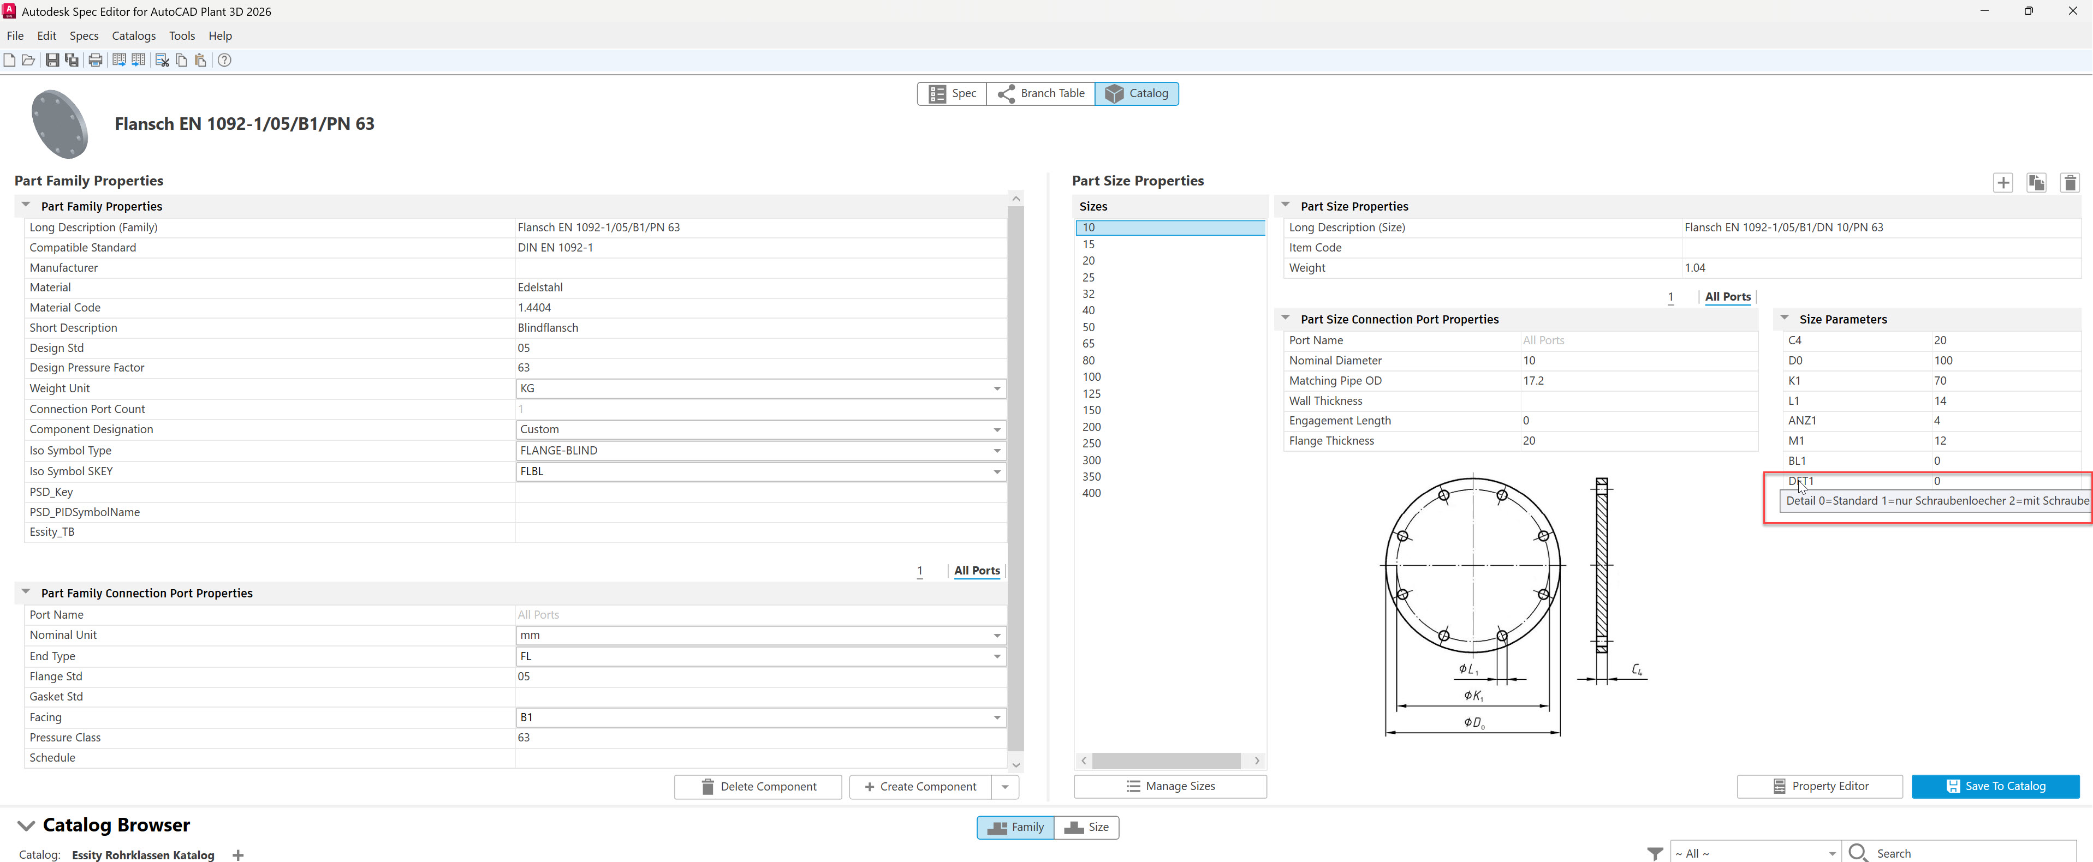Open the Create Component split-button arrow
This screenshot has height=862, width=2093.
pyautogui.click(x=1005, y=787)
